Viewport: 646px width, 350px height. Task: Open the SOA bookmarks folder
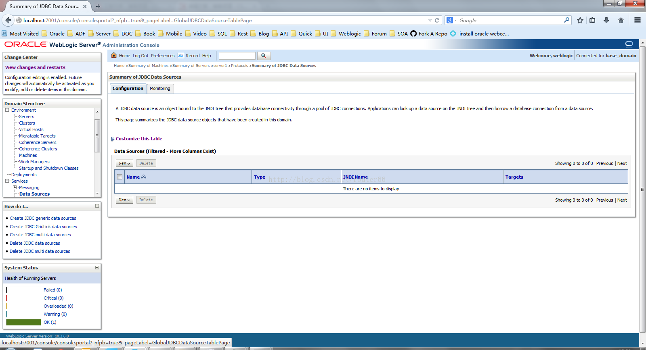[x=399, y=34]
